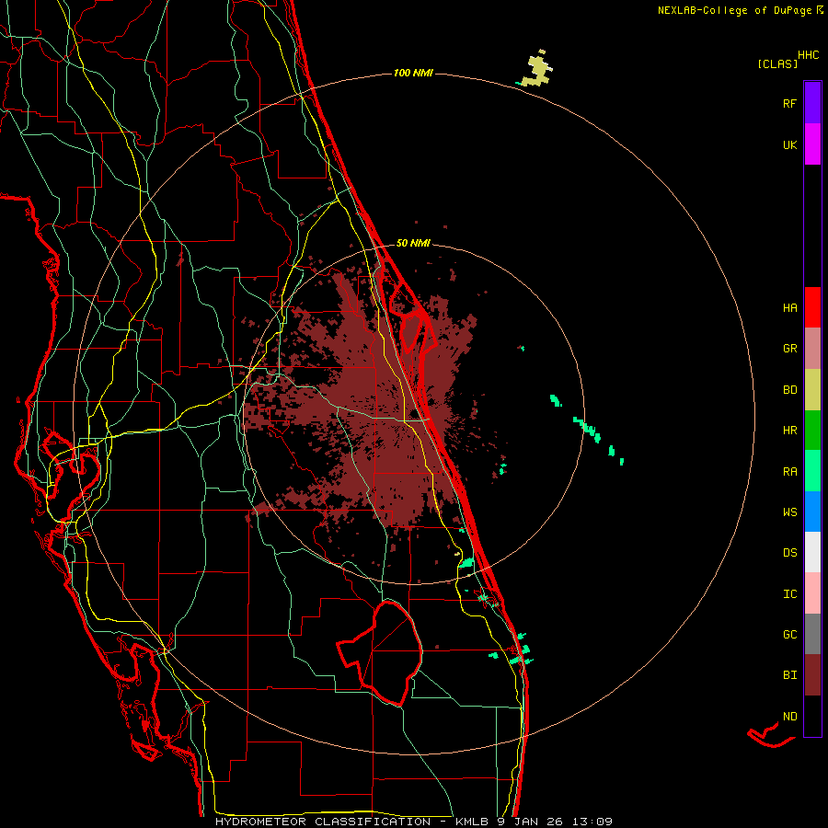Click the IC light pink legend swatch
This screenshot has height=828, width=828.
point(812,593)
